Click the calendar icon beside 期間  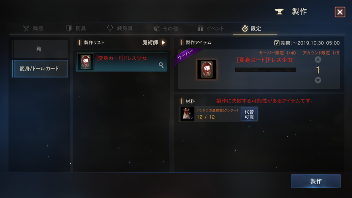coord(276,43)
